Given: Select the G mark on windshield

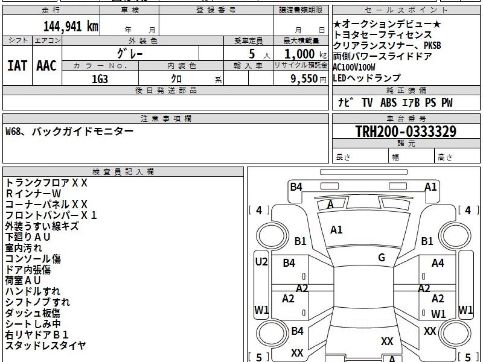Looking at the screenshot, I should pyautogui.click(x=382, y=258).
